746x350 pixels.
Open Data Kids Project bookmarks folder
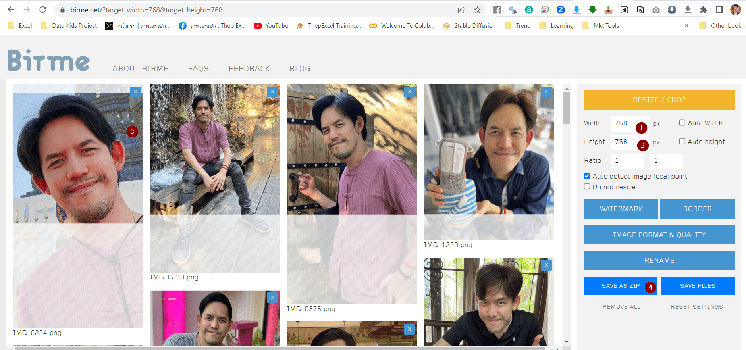point(69,26)
